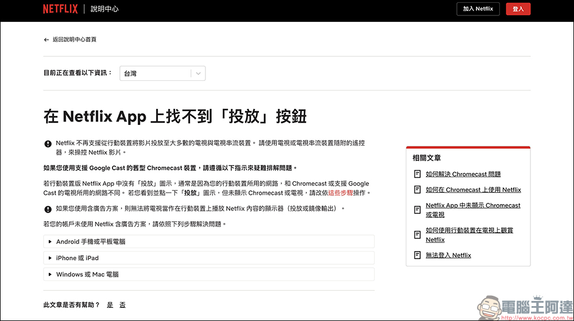Screen dimensions: 574x321
Task: Click the 此文章是否有幫助？ text
Action: tap(72, 305)
